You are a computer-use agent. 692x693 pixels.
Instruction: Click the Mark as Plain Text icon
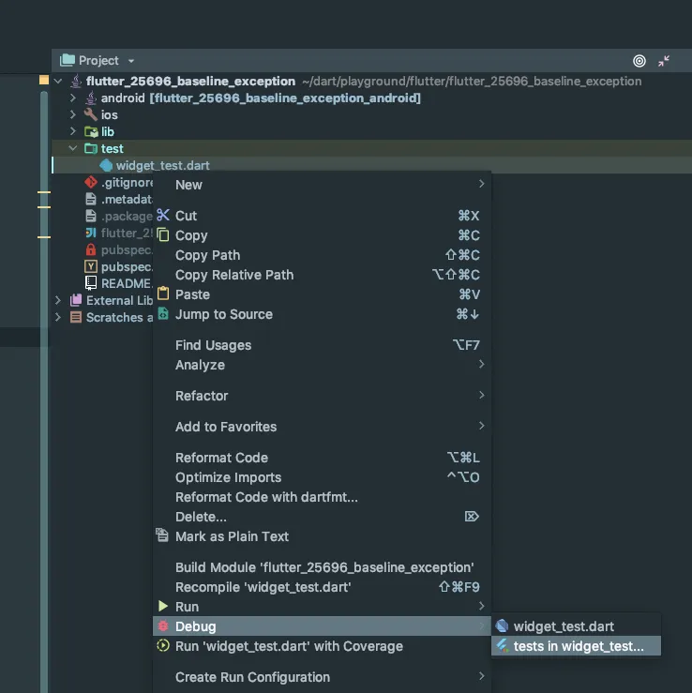point(162,535)
